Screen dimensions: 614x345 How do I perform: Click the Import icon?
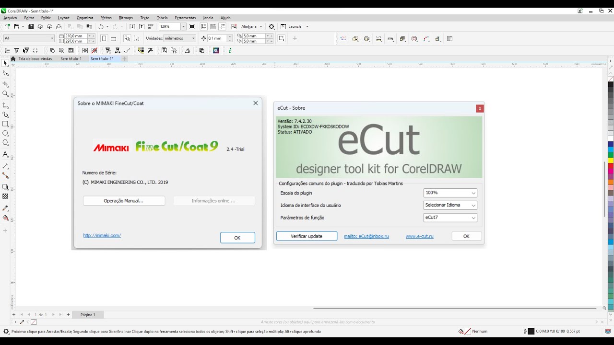click(x=133, y=26)
